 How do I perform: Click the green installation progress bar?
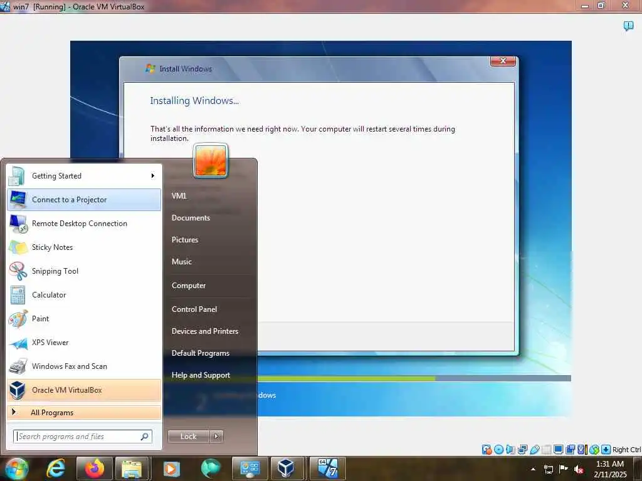click(346, 378)
